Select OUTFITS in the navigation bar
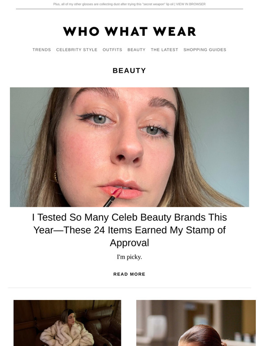 click(113, 50)
